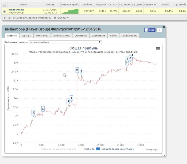Click the Facebook like count '0' bubble

pos(159,30)
